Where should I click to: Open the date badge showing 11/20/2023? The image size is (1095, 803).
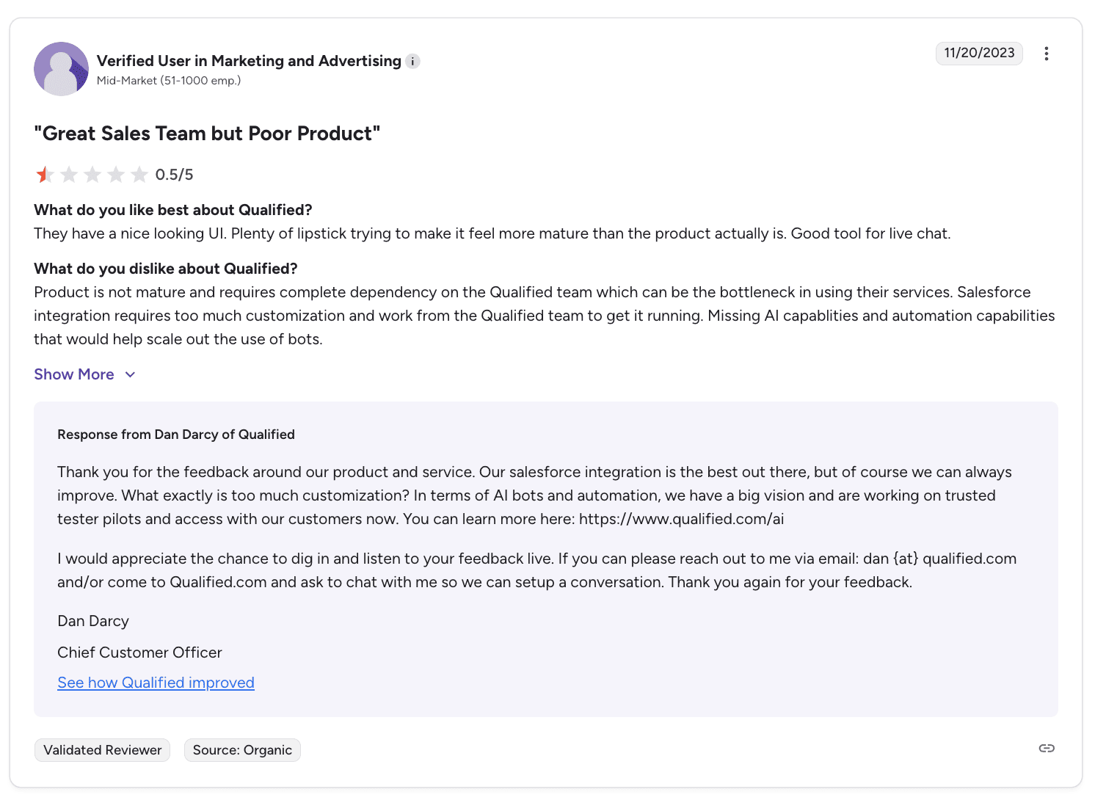pos(979,53)
